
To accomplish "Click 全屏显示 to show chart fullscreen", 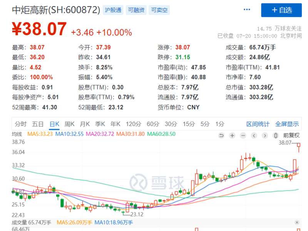I will click(x=287, y=124).
